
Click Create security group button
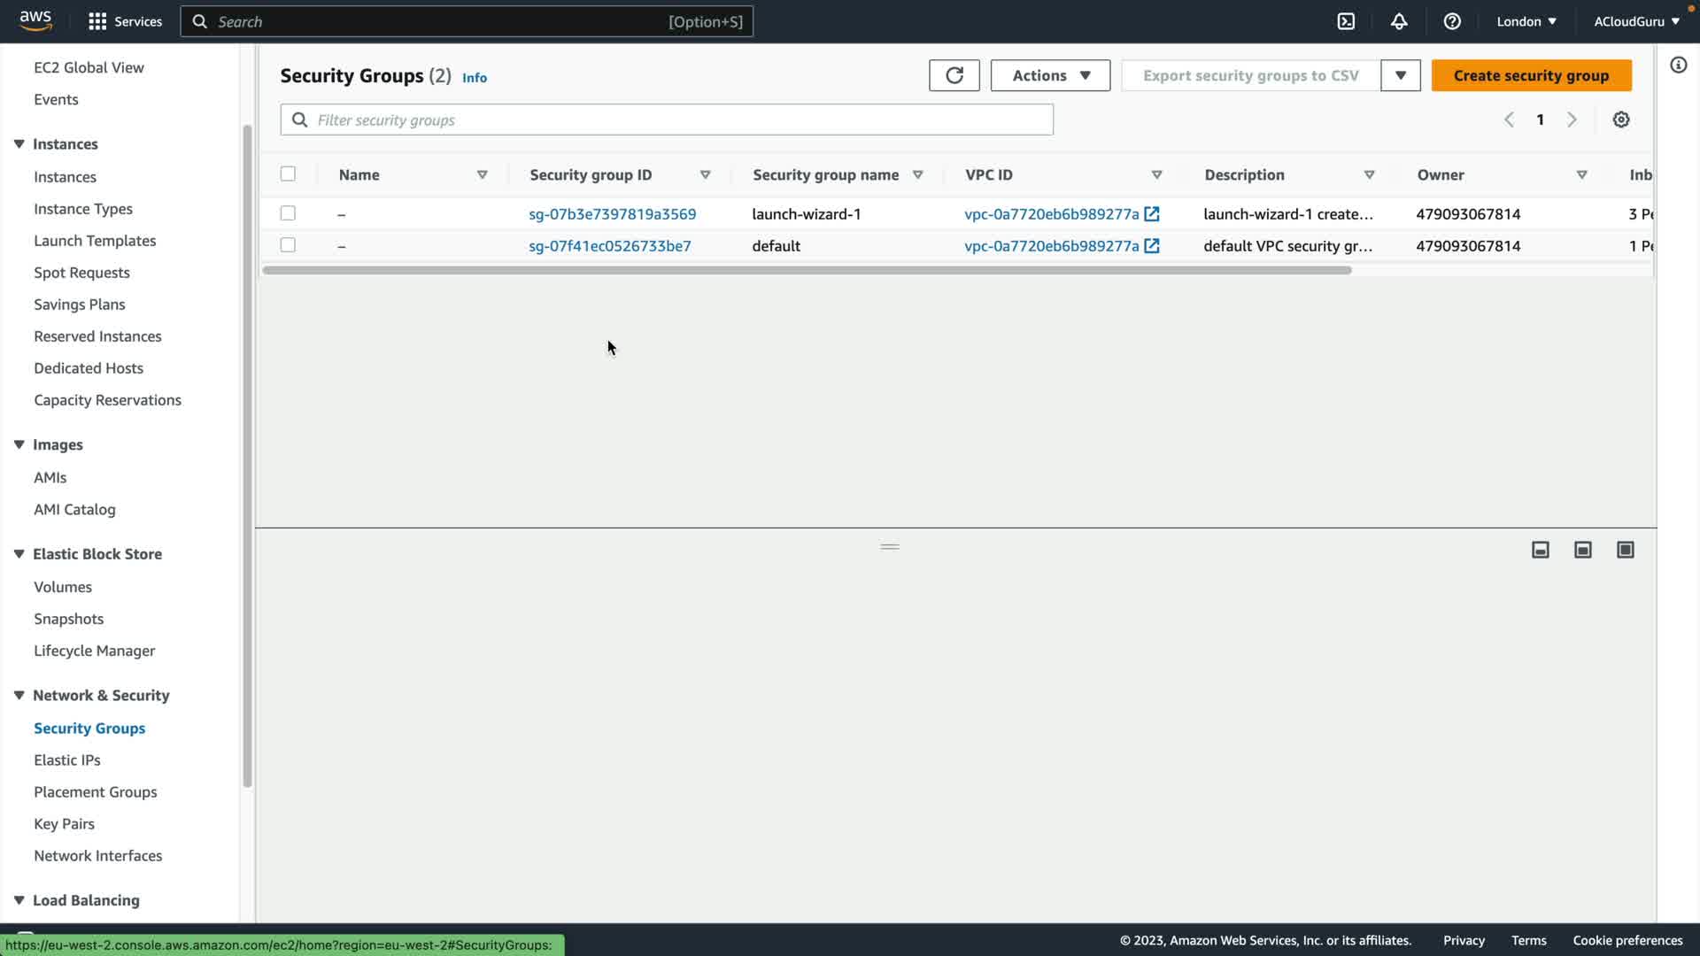1531,75
